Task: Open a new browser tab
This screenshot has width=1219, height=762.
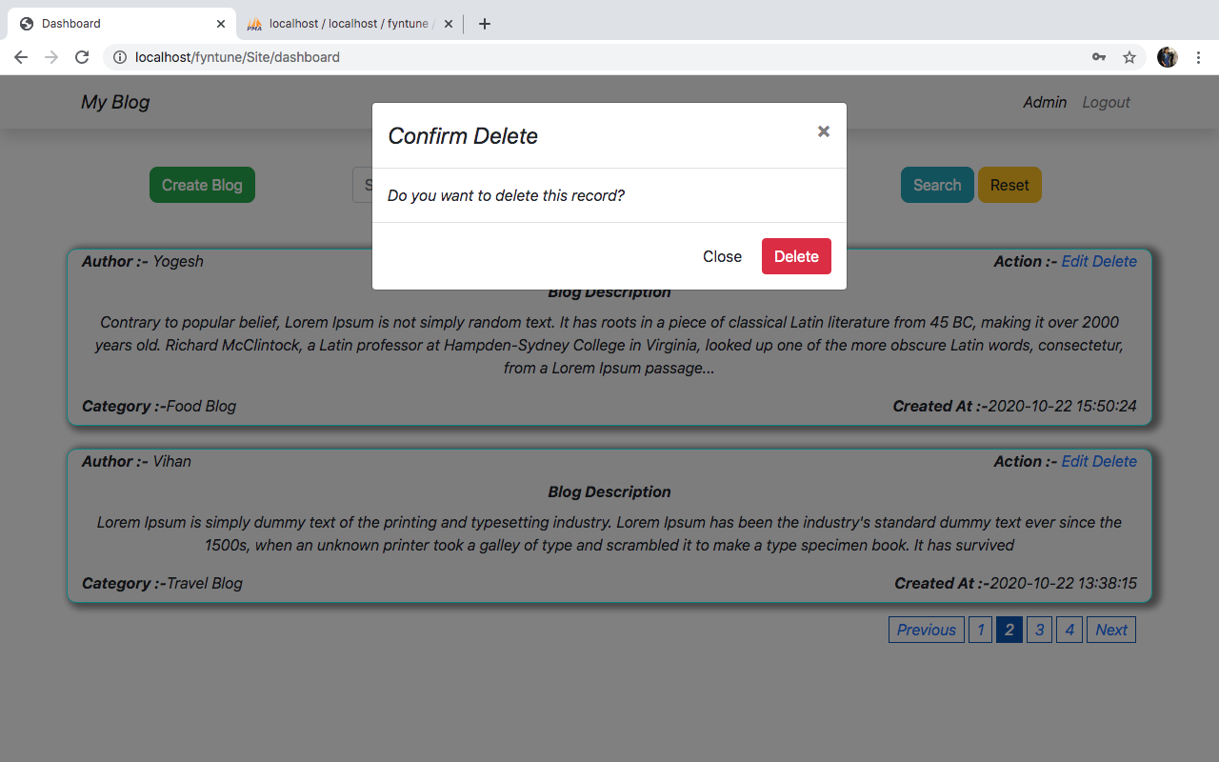Action: tap(485, 24)
